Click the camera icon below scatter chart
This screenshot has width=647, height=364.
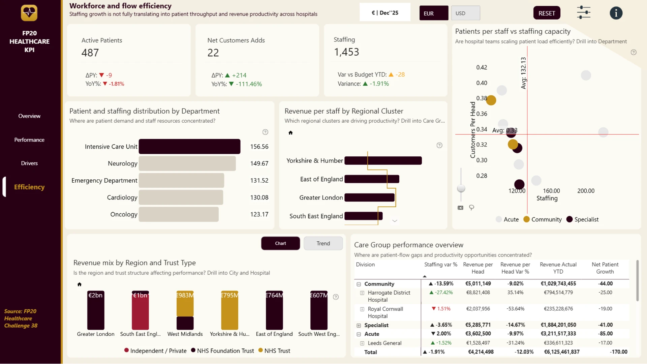coord(460,208)
